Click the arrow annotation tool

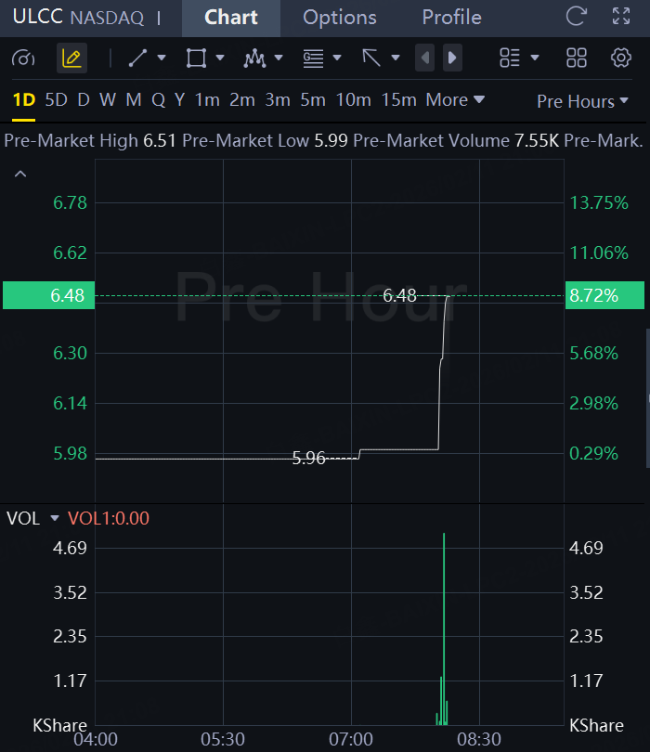pyautogui.click(x=371, y=58)
